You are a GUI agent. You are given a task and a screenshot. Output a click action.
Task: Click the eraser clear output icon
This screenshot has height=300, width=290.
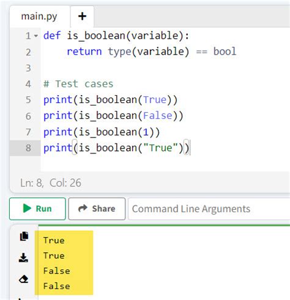[x=23, y=279]
